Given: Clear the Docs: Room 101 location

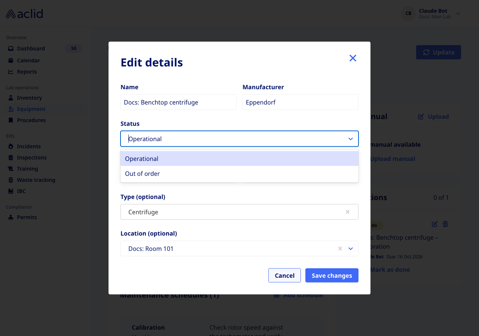Looking at the screenshot, I should 340,249.
